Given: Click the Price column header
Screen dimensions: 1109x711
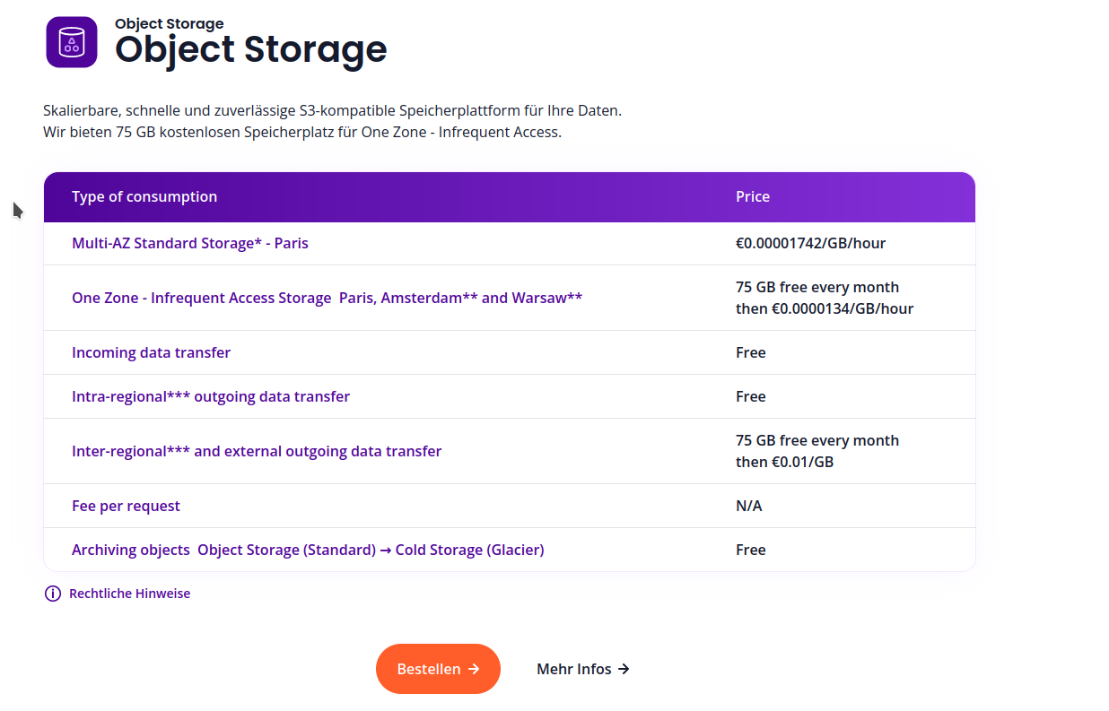Looking at the screenshot, I should point(753,196).
